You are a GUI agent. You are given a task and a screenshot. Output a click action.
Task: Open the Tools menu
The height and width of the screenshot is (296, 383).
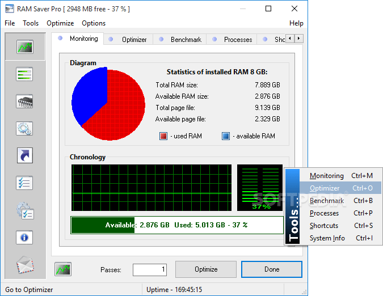[31, 23]
